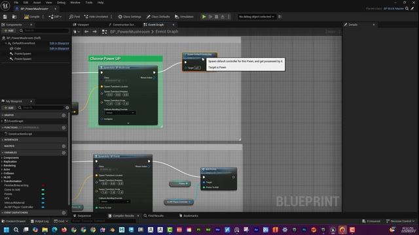Click the magnifier icon next to parent class
Image resolution: width=419 pixels, height=235 pixels.
tap(407, 8)
